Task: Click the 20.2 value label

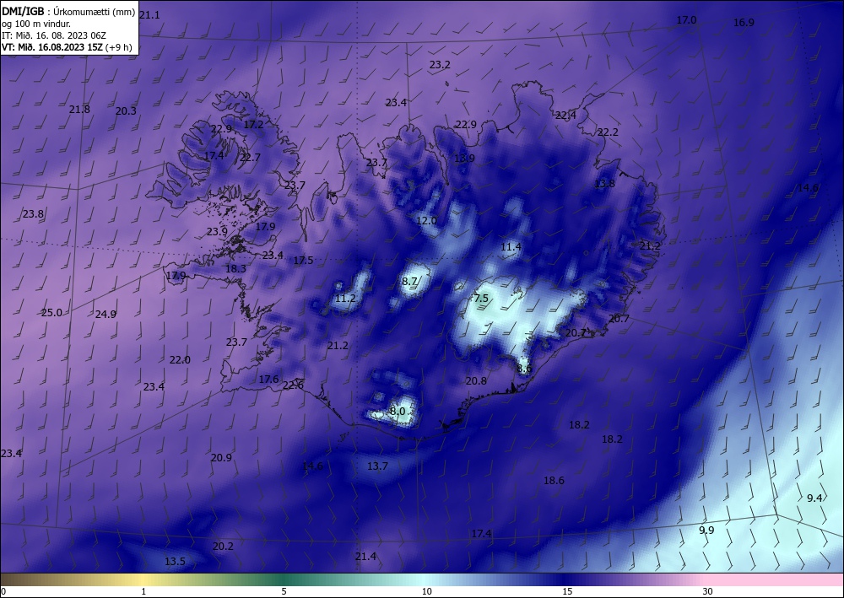Action: tap(223, 547)
